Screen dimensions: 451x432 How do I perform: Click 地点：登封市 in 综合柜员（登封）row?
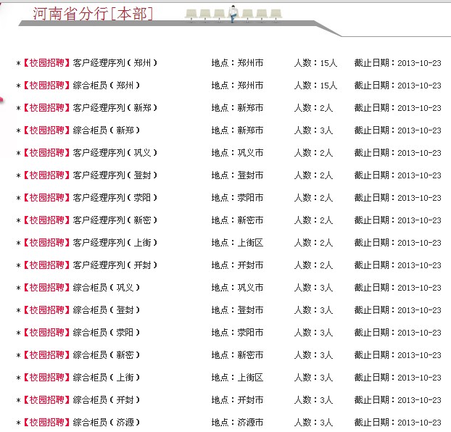pyautogui.click(x=237, y=310)
